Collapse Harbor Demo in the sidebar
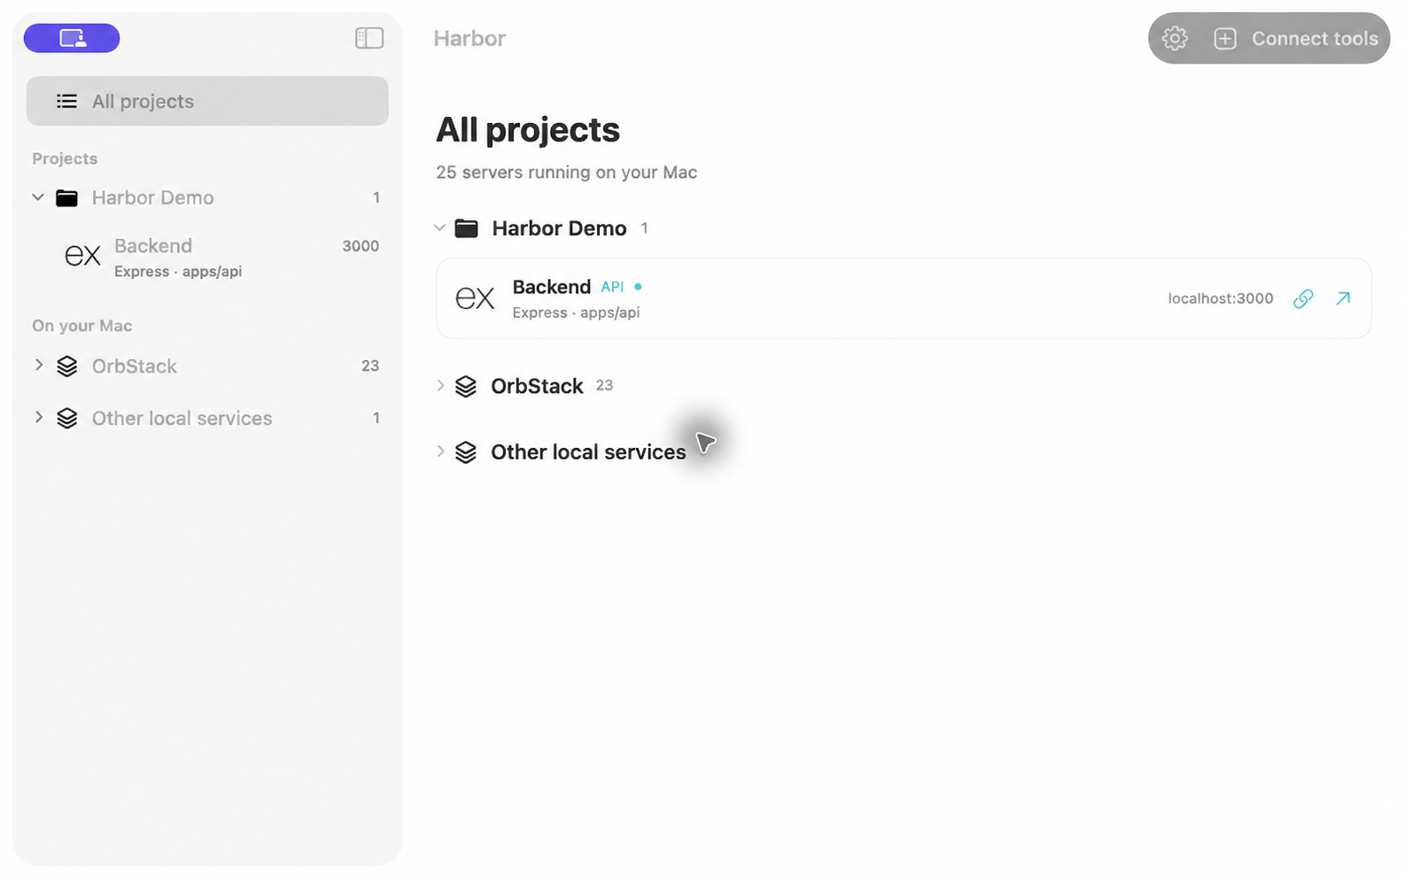Screen dimensions: 1405x878 [x=38, y=197]
